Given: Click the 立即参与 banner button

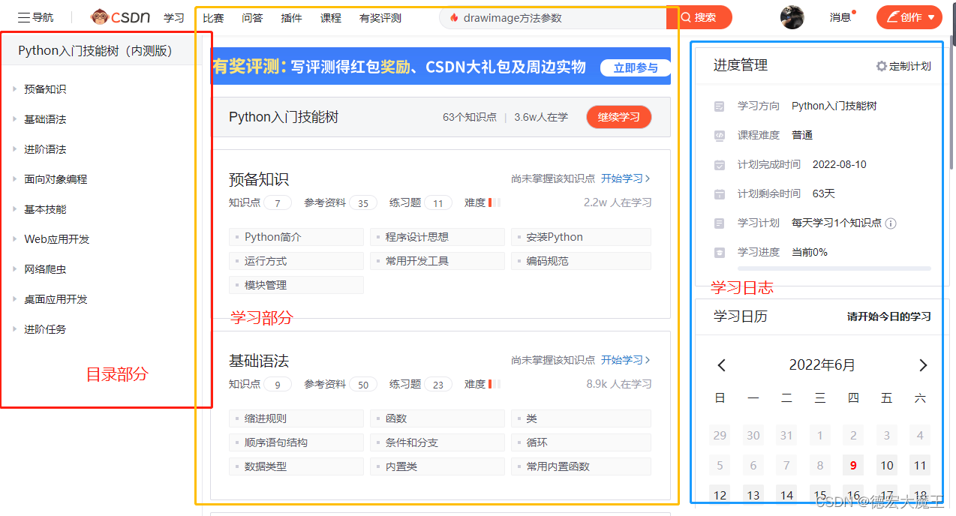Looking at the screenshot, I should tap(635, 67).
